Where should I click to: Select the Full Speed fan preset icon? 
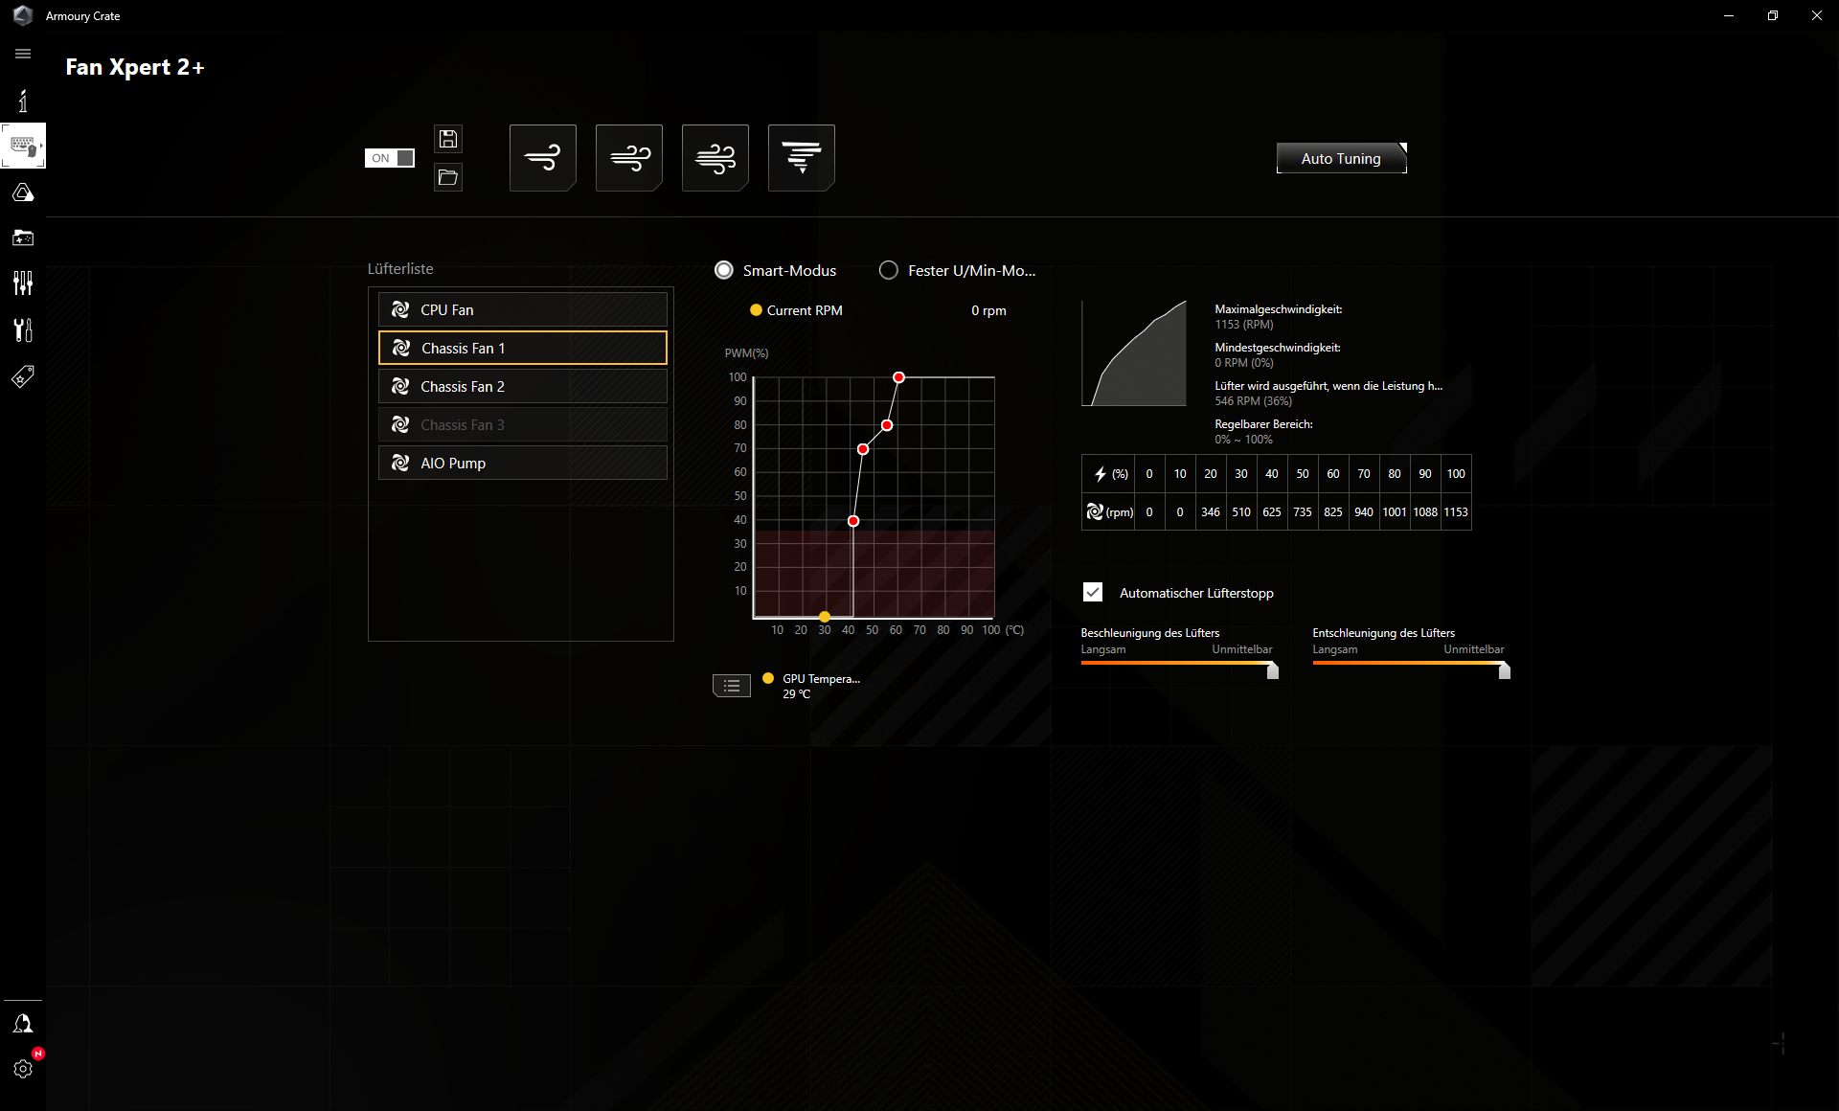click(801, 158)
